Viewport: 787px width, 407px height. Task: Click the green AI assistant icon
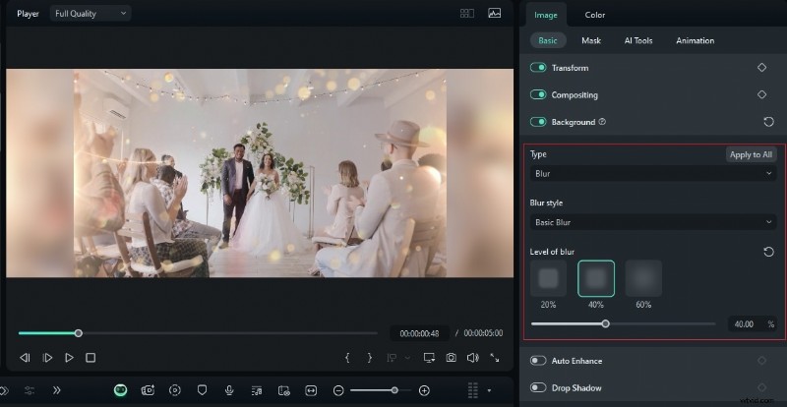click(x=120, y=390)
